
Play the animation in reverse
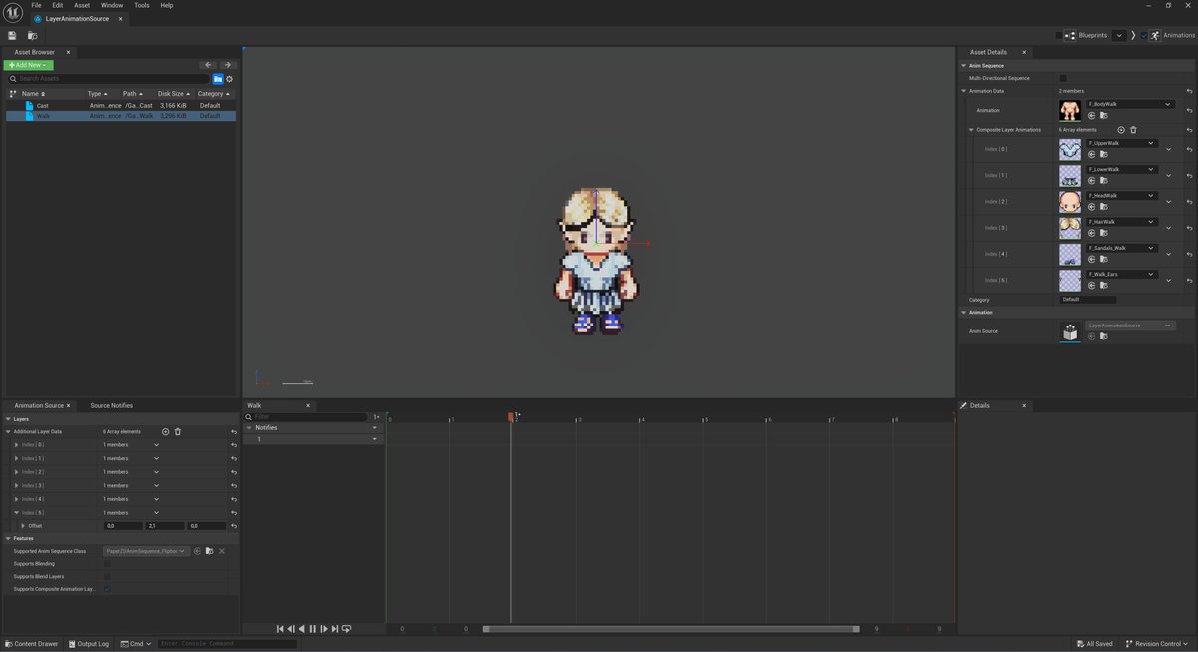pos(301,629)
